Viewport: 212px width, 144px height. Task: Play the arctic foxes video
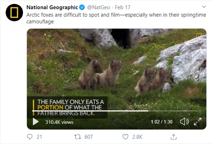tap(36, 122)
